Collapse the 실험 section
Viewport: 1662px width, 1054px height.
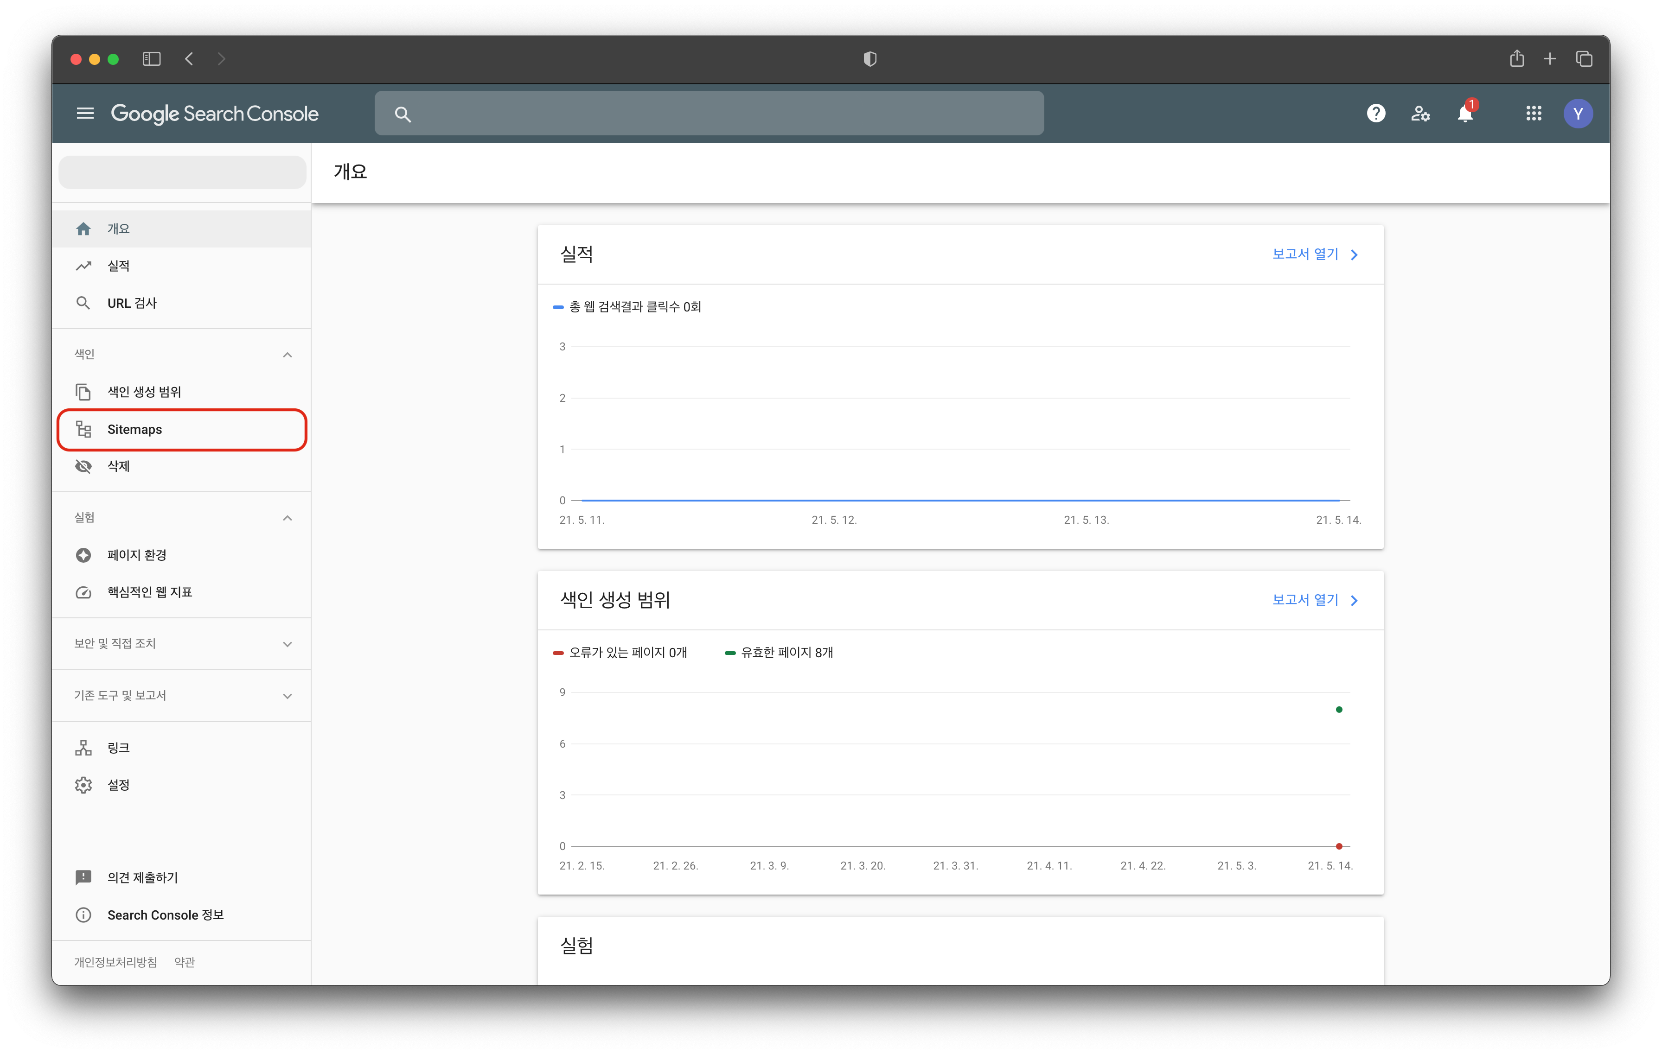287,518
